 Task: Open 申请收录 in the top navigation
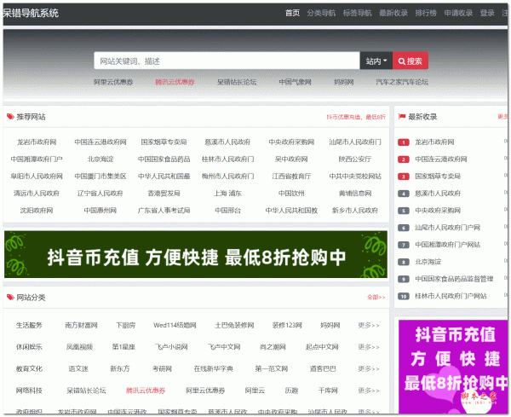click(458, 13)
